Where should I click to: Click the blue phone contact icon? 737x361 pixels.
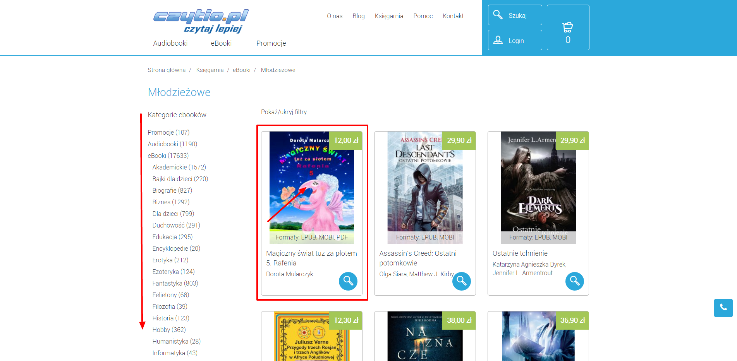[723, 308]
